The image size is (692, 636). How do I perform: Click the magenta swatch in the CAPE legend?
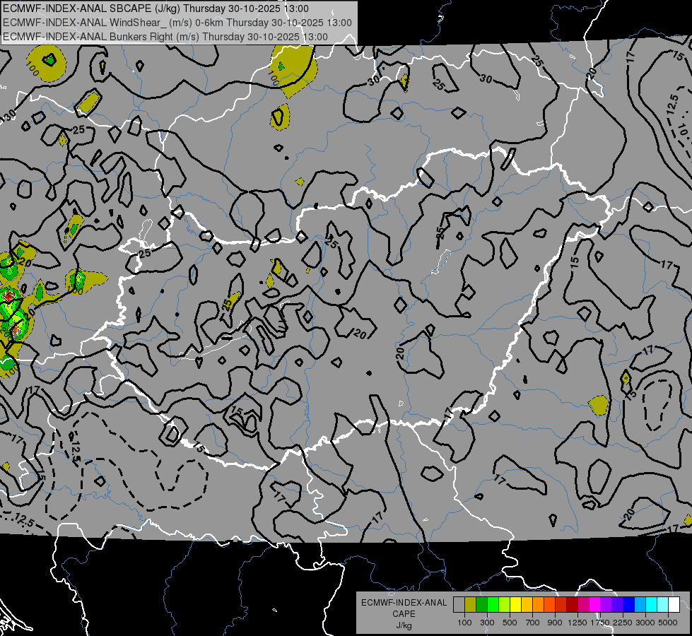[x=595, y=604]
